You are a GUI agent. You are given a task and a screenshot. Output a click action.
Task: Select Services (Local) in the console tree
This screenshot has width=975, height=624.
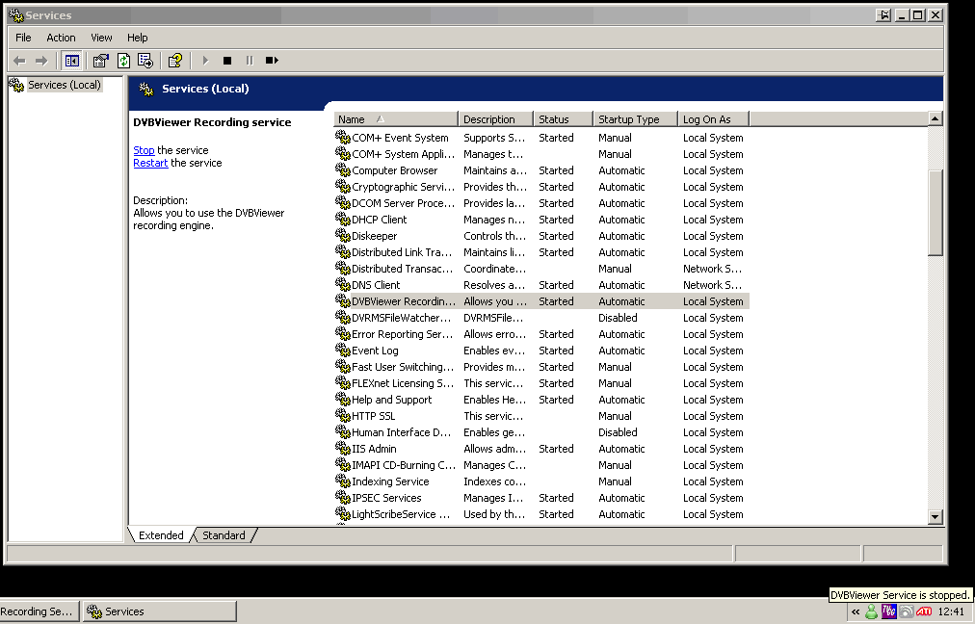pos(64,85)
